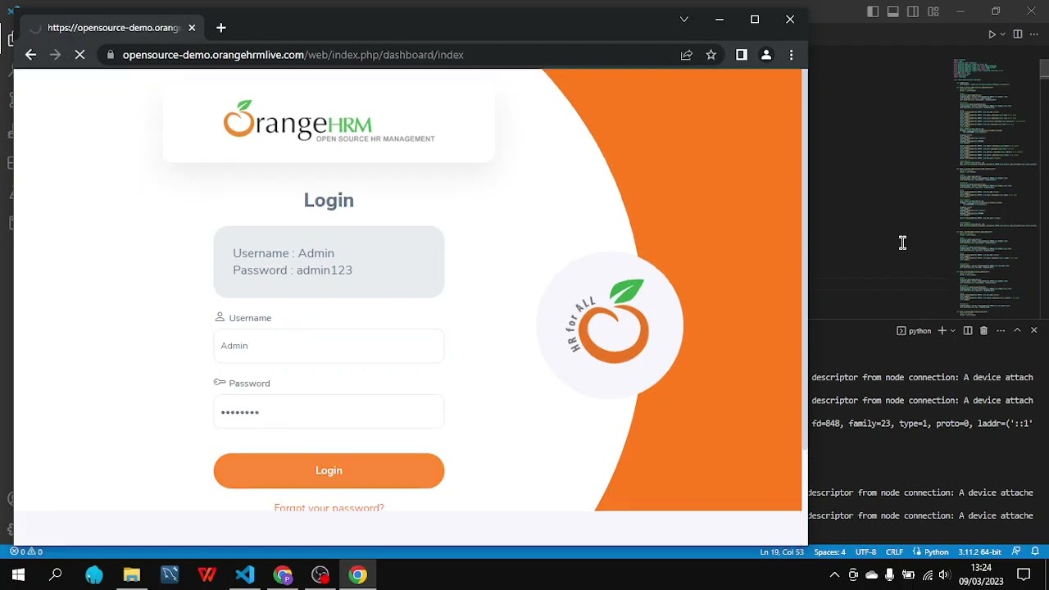
Task: Open Windows taskbar search
Action: coord(56,575)
